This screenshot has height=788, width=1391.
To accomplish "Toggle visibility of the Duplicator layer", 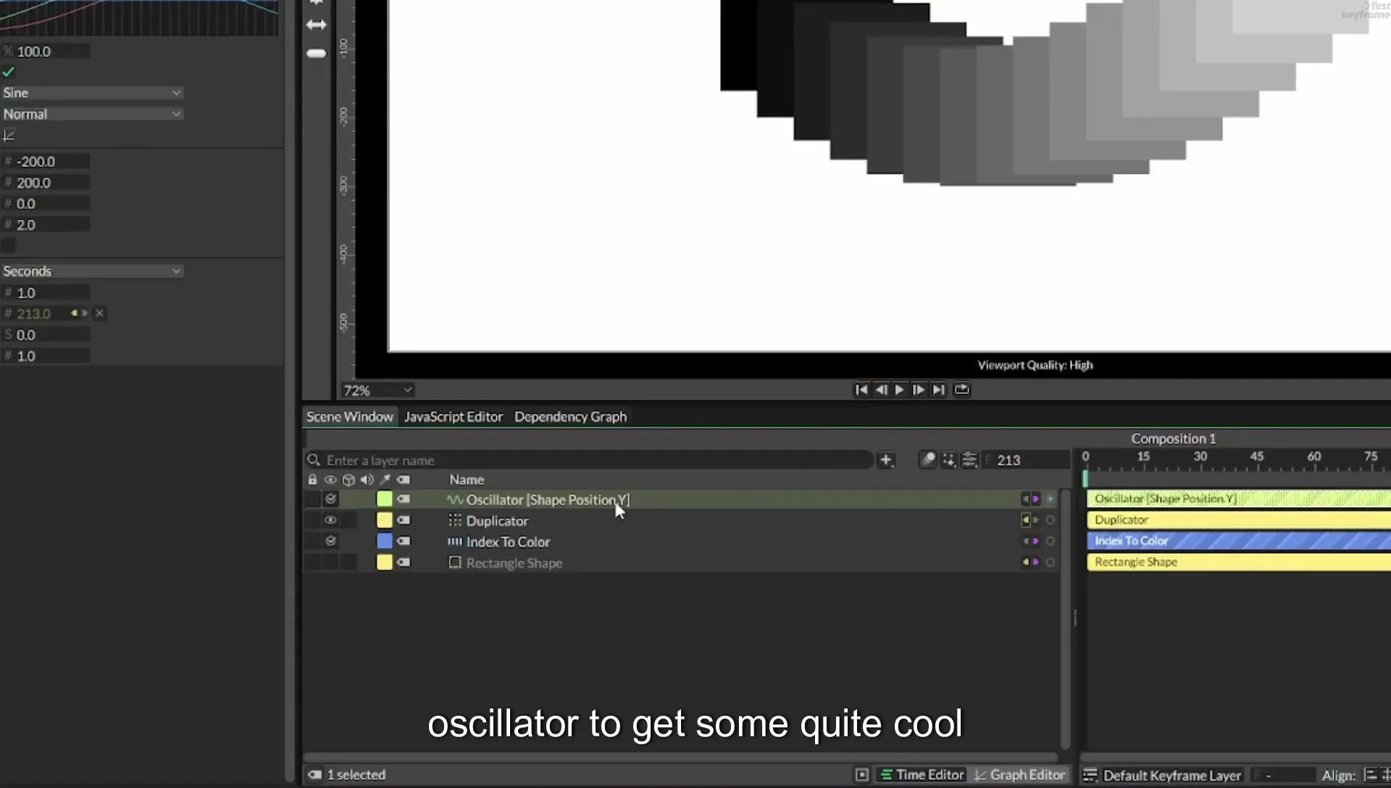I will tap(330, 520).
